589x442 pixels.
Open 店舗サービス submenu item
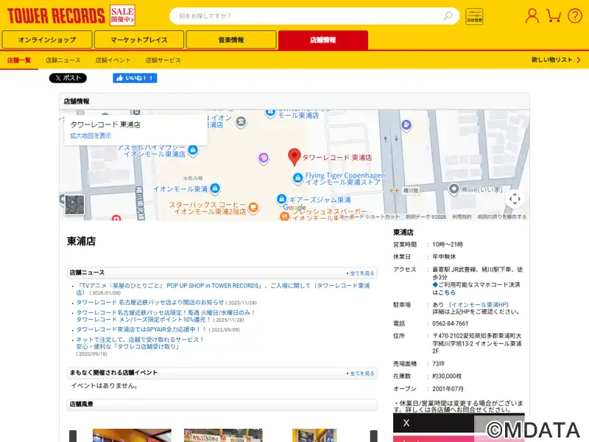(x=163, y=60)
